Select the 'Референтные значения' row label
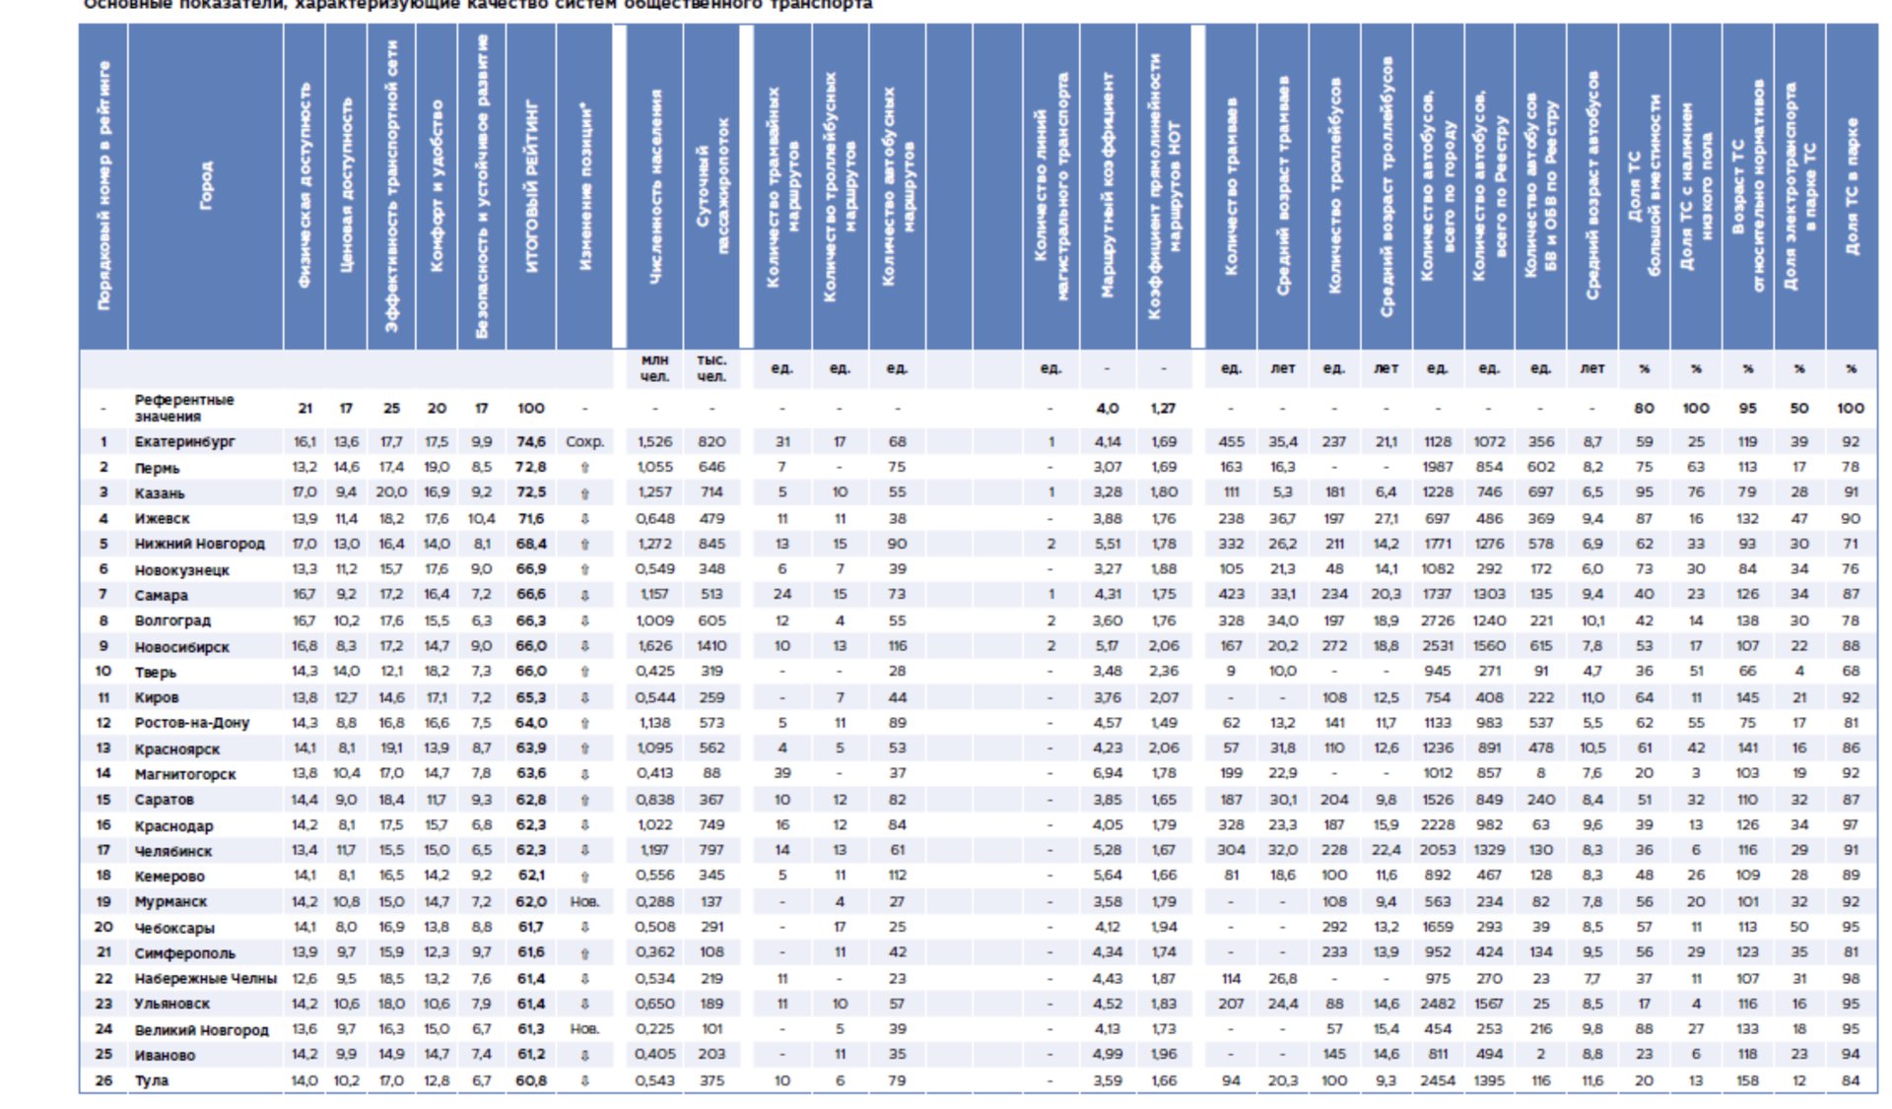The image size is (1892, 1109). pos(184,408)
